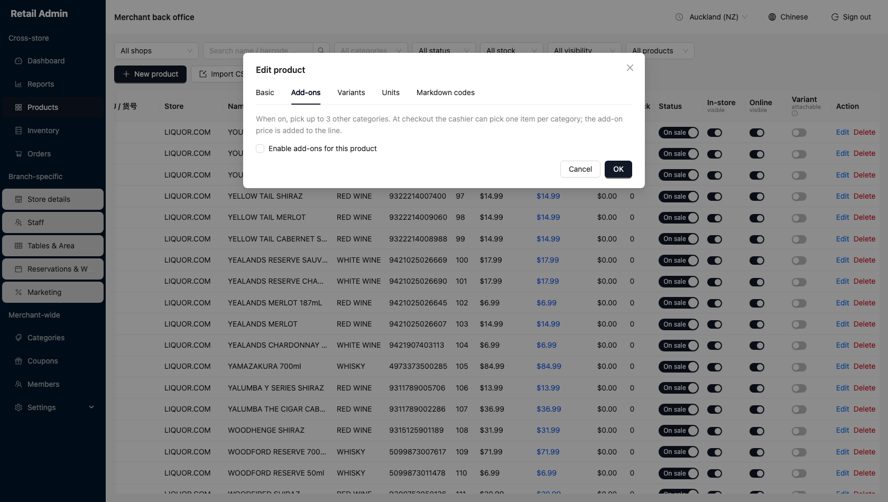Switch to the Variants tab
888x502 pixels.
pos(351,92)
